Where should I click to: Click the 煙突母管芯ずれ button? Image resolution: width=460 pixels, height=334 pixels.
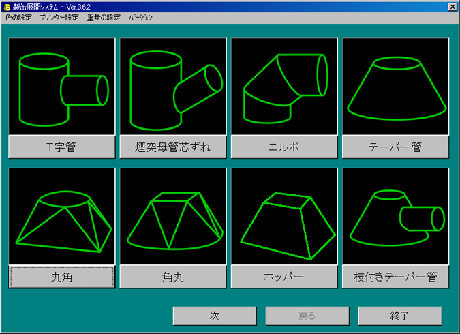coord(173,147)
